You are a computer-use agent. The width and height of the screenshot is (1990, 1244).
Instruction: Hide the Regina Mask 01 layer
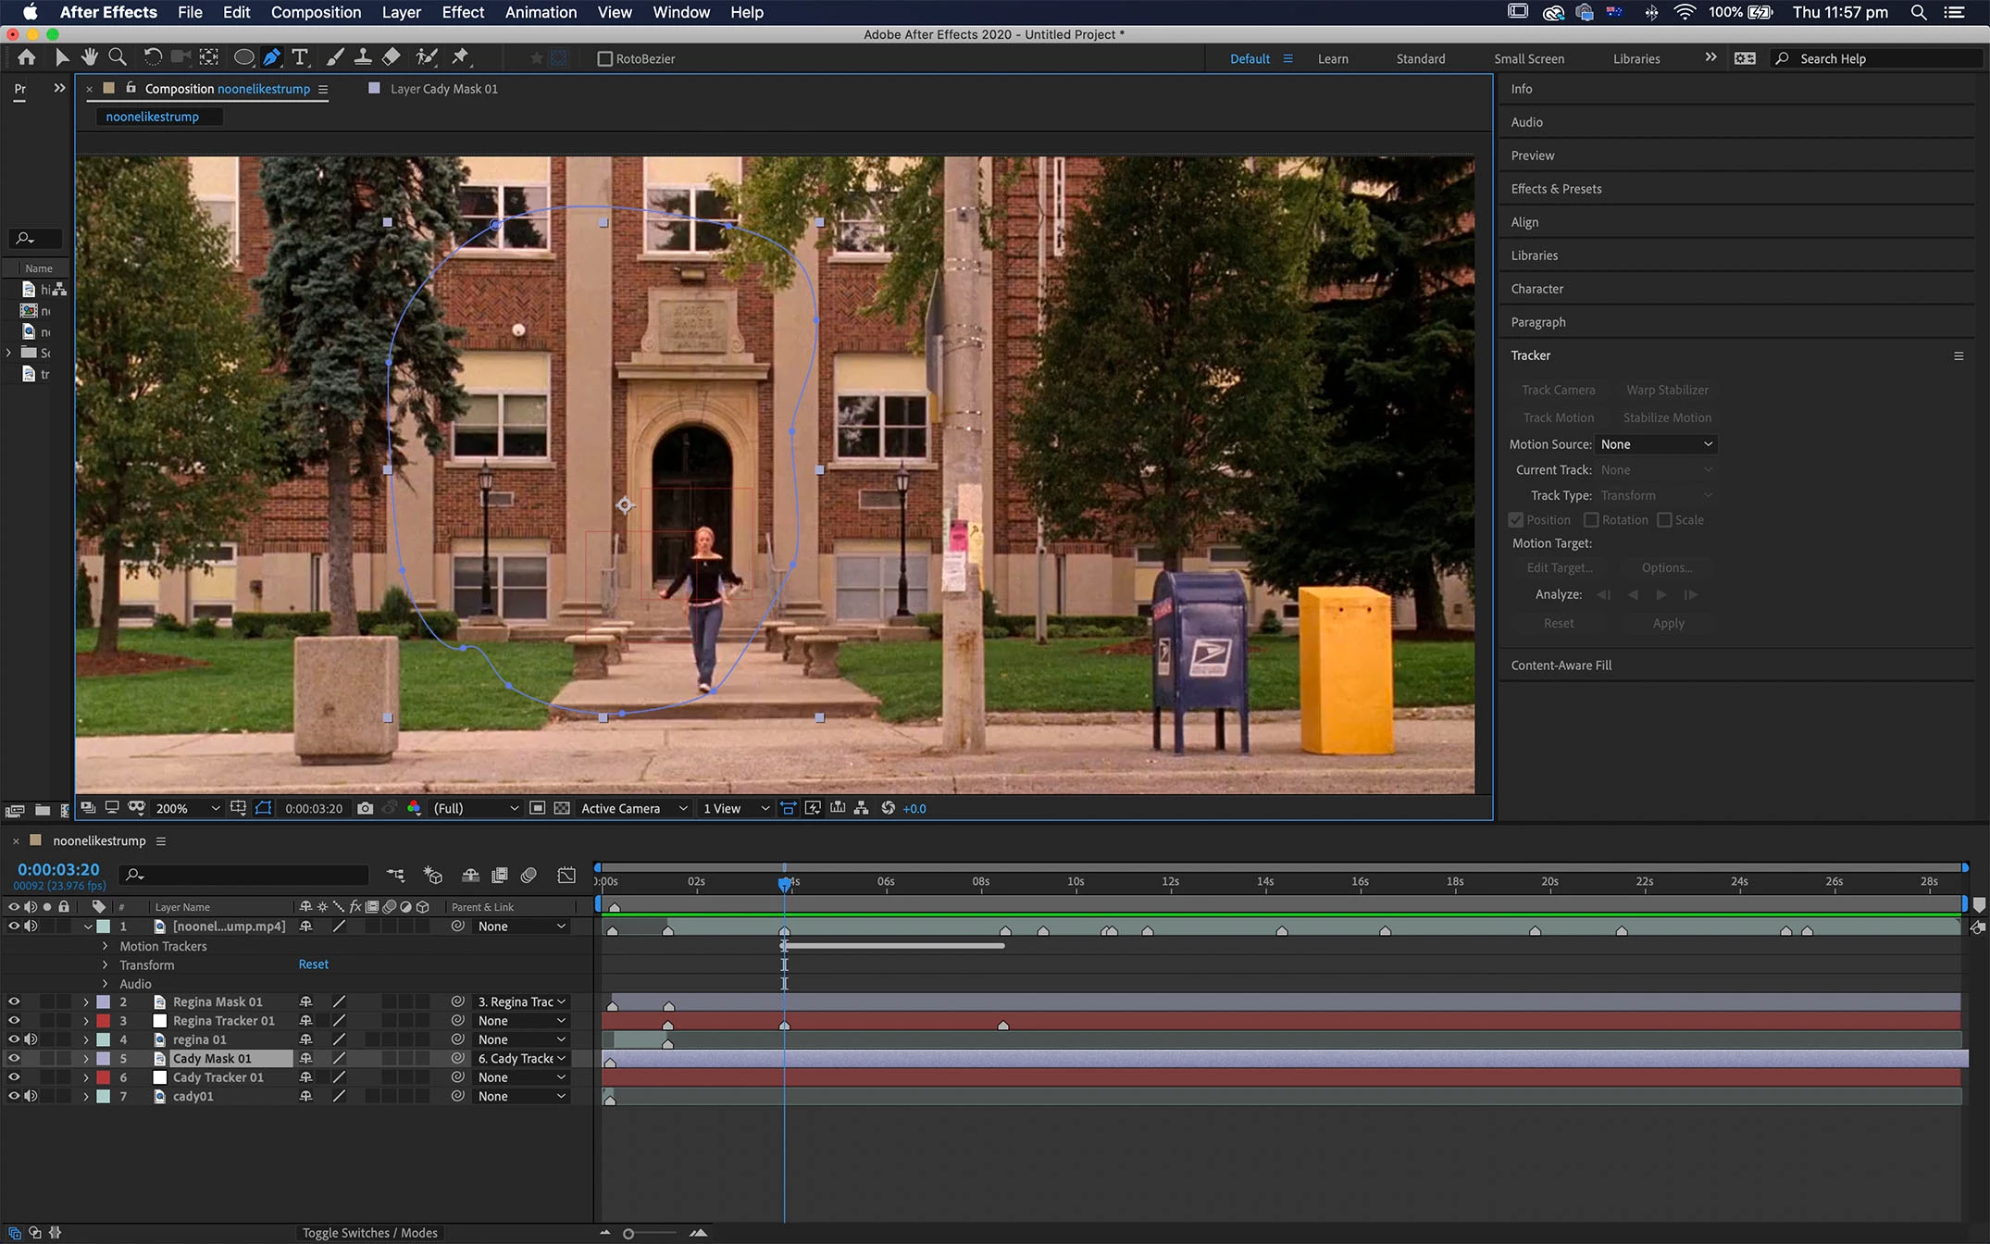click(x=14, y=1001)
